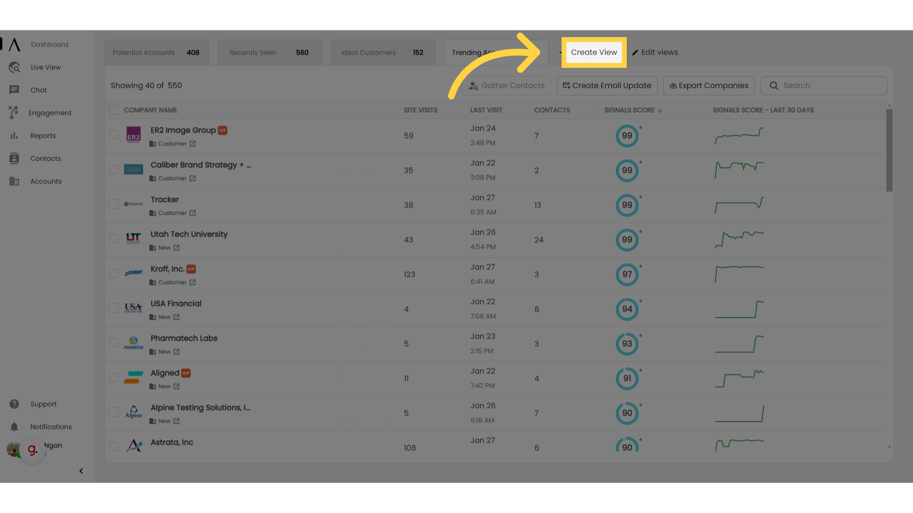Open Alpine Testing Solutions company name
The width and height of the screenshot is (913, 513).
[x=200, y=408]
